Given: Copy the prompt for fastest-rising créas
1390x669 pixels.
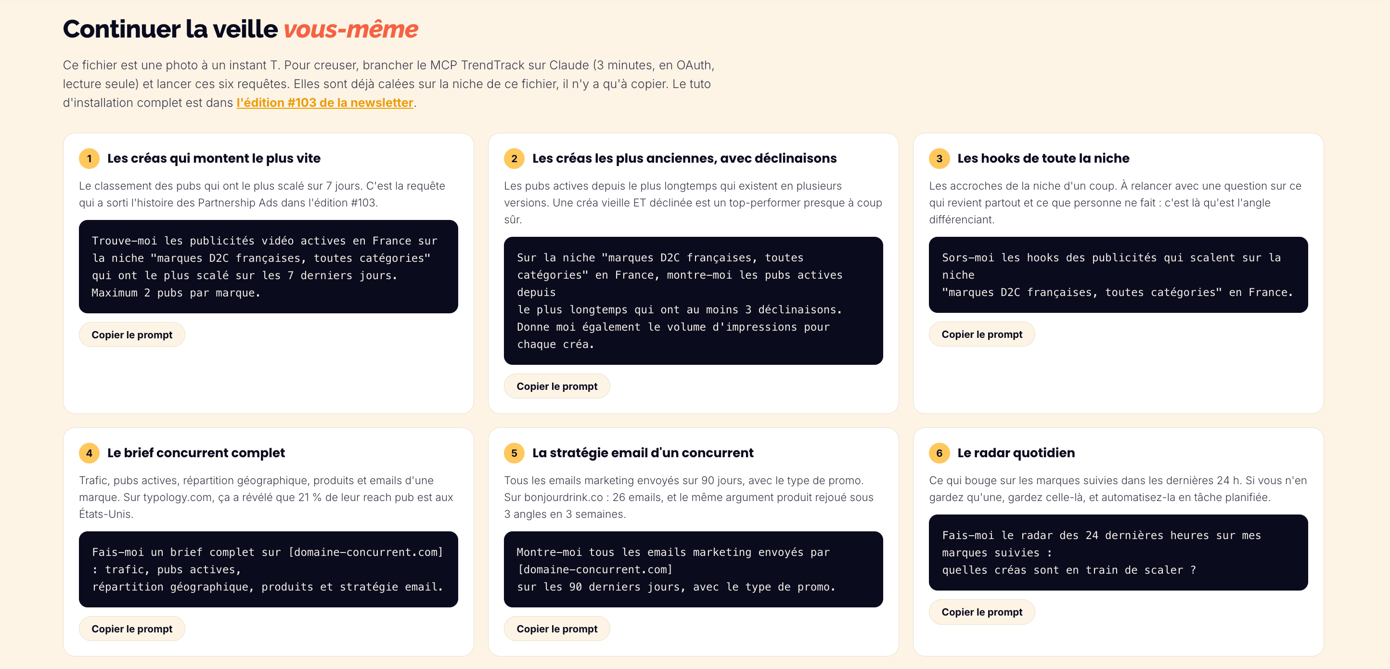Looking at the screenshot, I should pos(132,334).
